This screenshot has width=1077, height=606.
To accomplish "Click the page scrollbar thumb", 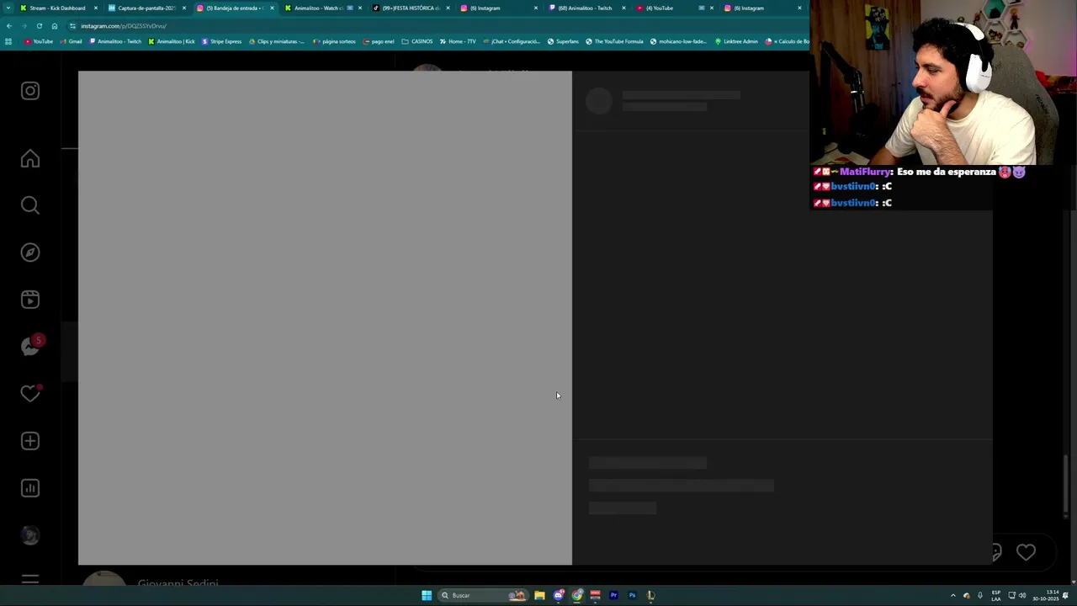I will pos(1066,486).
